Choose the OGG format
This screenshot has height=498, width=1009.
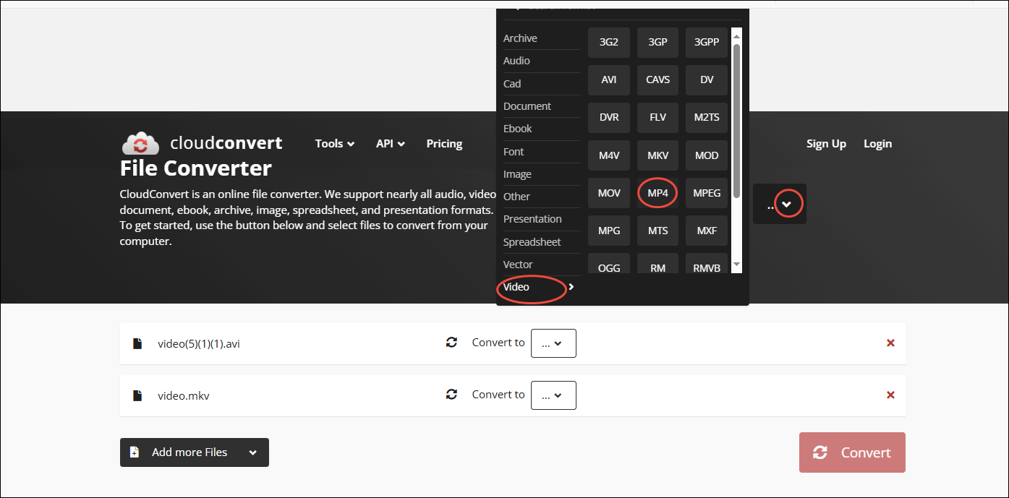click(609, 264)
